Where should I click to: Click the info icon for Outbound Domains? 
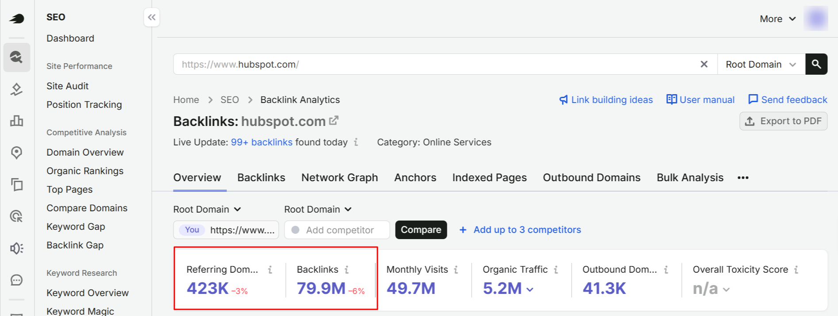pos(666,270)
